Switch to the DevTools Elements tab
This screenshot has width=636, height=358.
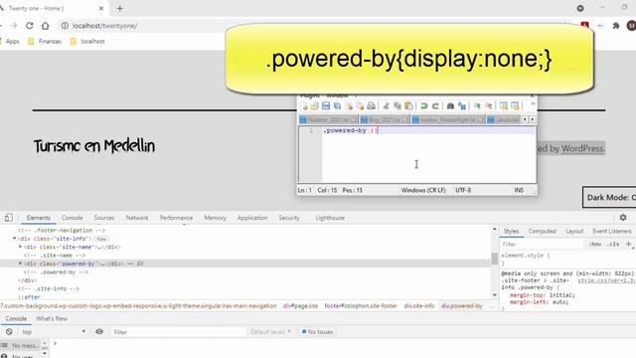(39, 218)
